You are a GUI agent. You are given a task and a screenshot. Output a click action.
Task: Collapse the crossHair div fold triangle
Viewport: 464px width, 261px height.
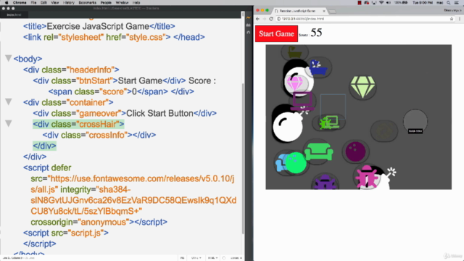pos(9,124)
